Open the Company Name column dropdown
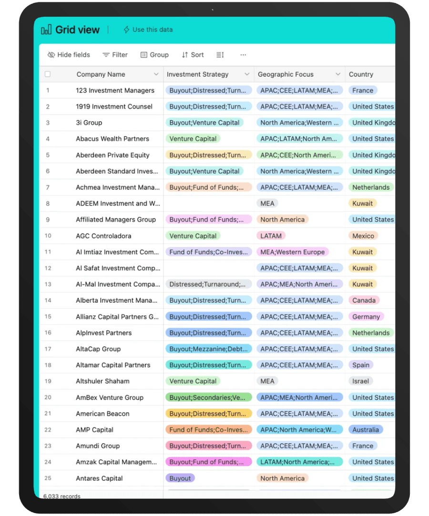Viewport: 429px width, 516px height. pos(156,74)
